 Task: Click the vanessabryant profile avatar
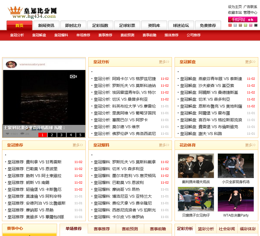pyautogui.click(x=11, y=64)
